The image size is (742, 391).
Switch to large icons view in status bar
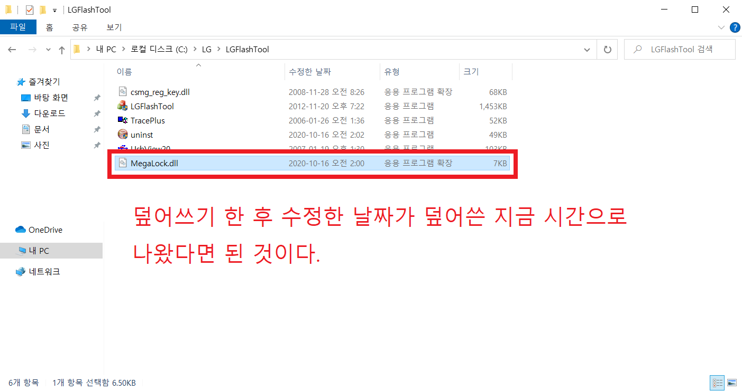pyautogui.click(x=732, y=383)
